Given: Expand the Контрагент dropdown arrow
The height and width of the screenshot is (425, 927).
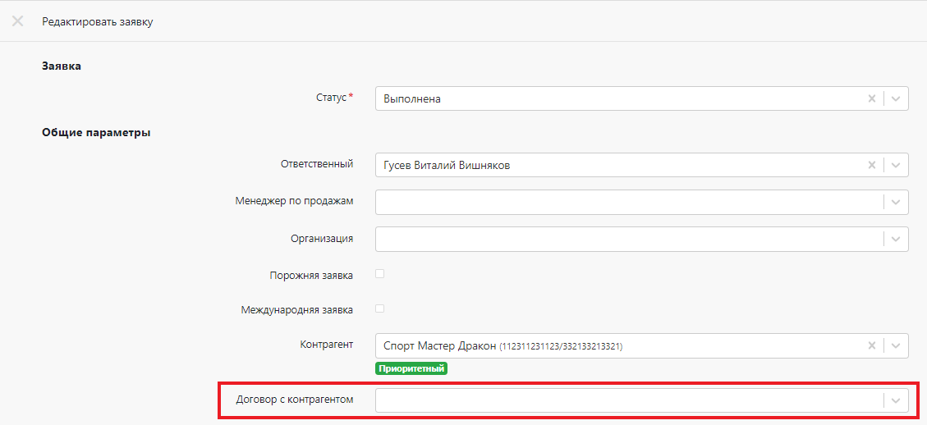Looking at the screenshot, I should click(896, 345).
